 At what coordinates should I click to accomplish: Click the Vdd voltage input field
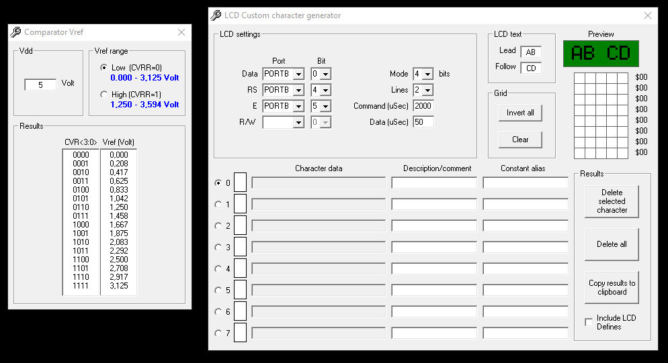[40, 85]
